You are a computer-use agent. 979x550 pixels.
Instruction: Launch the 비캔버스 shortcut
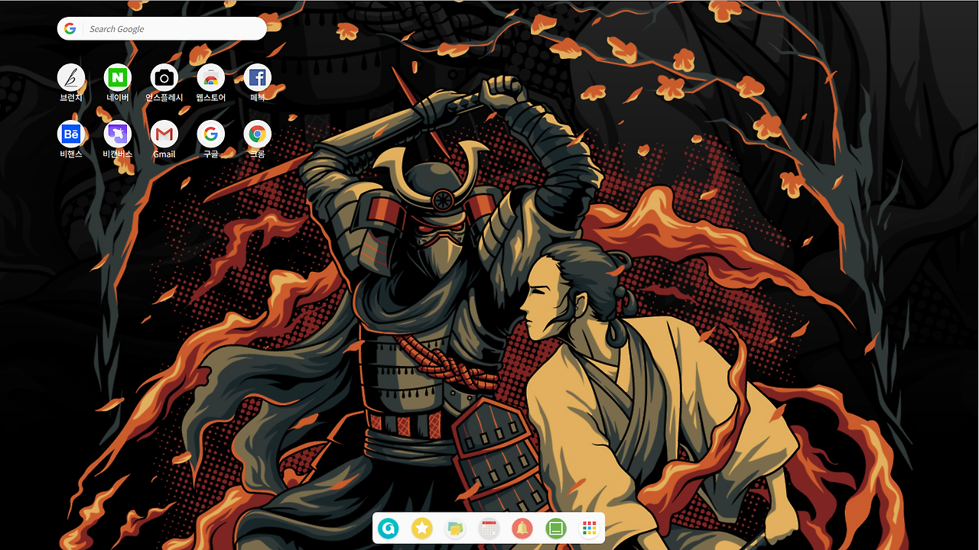[118, 134]
